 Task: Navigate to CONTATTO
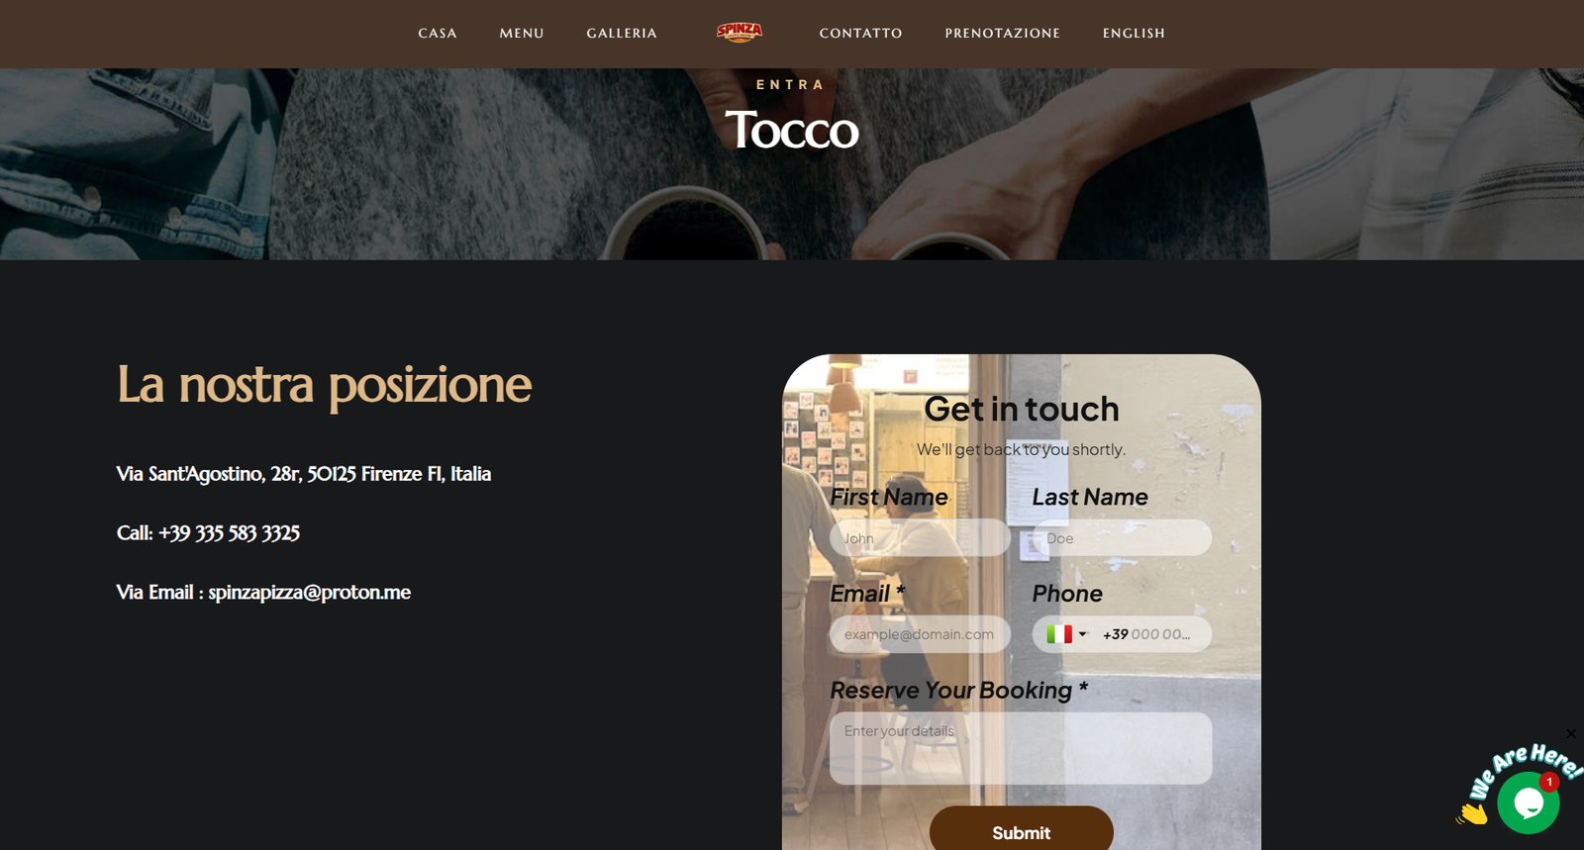click(860, 34)
